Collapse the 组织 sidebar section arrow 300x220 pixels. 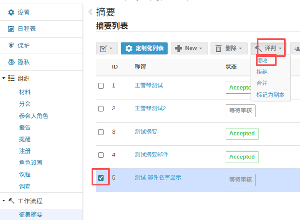coord(4,78)
